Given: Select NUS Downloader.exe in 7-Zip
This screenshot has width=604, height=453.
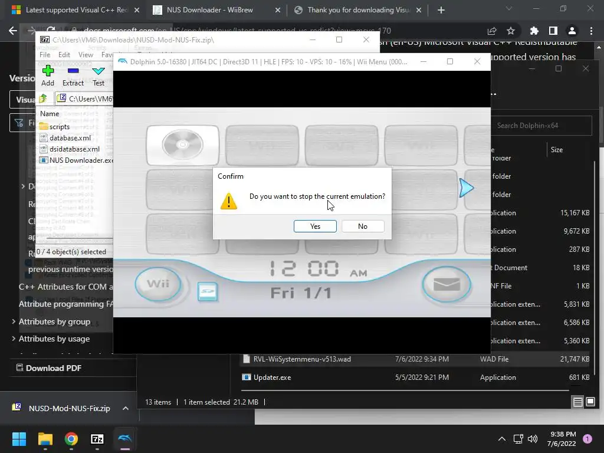Looking at the screenshot, I should click(x=76, y=160).
